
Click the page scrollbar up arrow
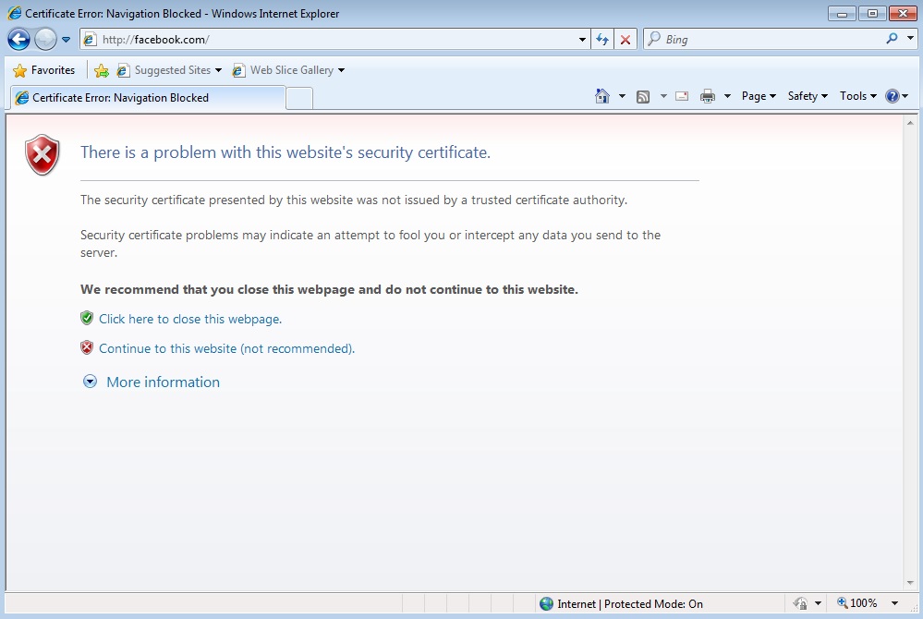click(910, 123)
